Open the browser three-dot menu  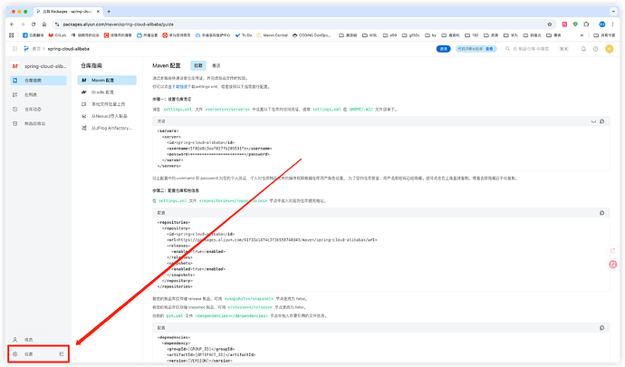pyautogui.click(x=613, y=24)
